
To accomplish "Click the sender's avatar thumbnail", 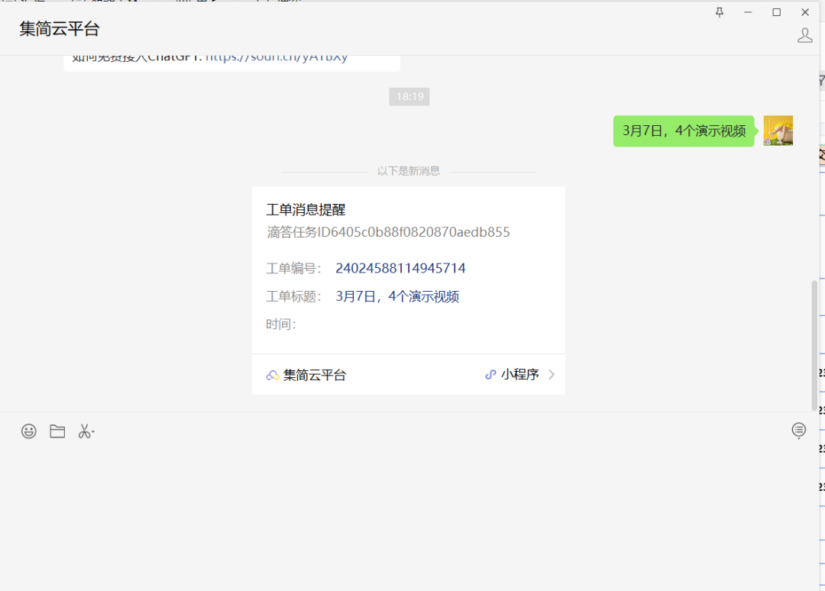I will point(778,131).
